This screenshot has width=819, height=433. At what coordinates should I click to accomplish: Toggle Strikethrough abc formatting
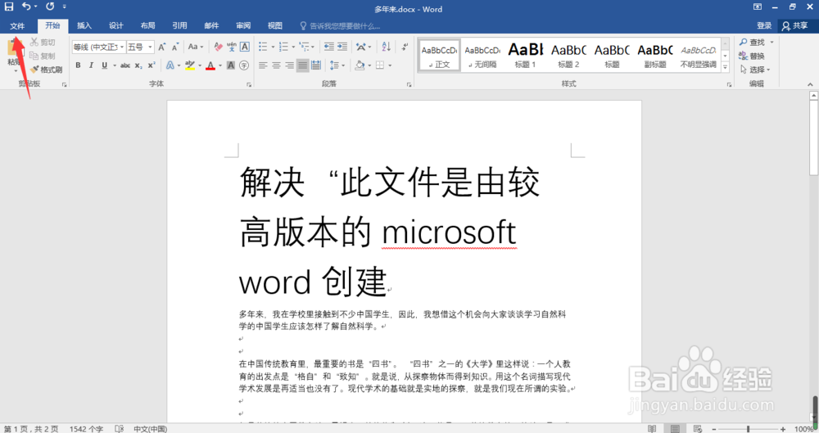tap(124, 65)
